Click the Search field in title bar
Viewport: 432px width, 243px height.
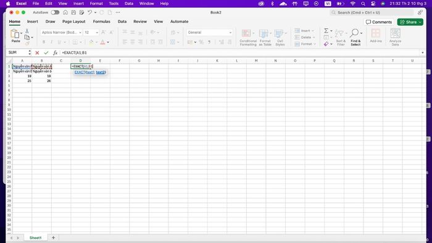(x=372, y=12)
